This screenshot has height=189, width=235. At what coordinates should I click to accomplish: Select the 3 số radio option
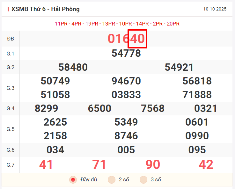143,180
